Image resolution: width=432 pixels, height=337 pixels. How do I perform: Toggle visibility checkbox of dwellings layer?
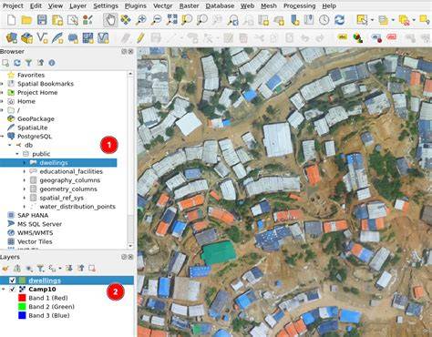[x=12, y=281]
